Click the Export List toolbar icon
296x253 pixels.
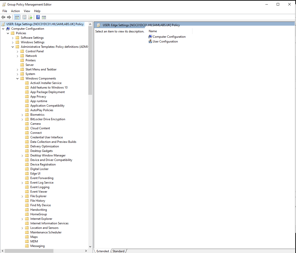(x=30, y=17)
